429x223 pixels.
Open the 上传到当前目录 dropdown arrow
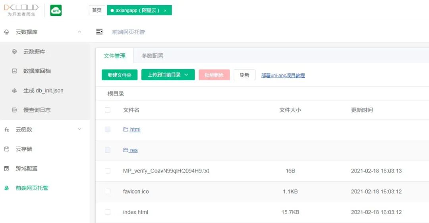186,75
